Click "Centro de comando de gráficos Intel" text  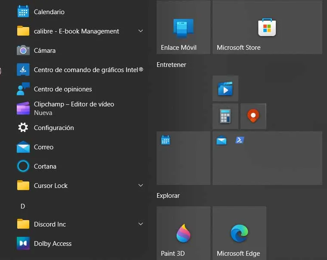(x=89, y=70)
